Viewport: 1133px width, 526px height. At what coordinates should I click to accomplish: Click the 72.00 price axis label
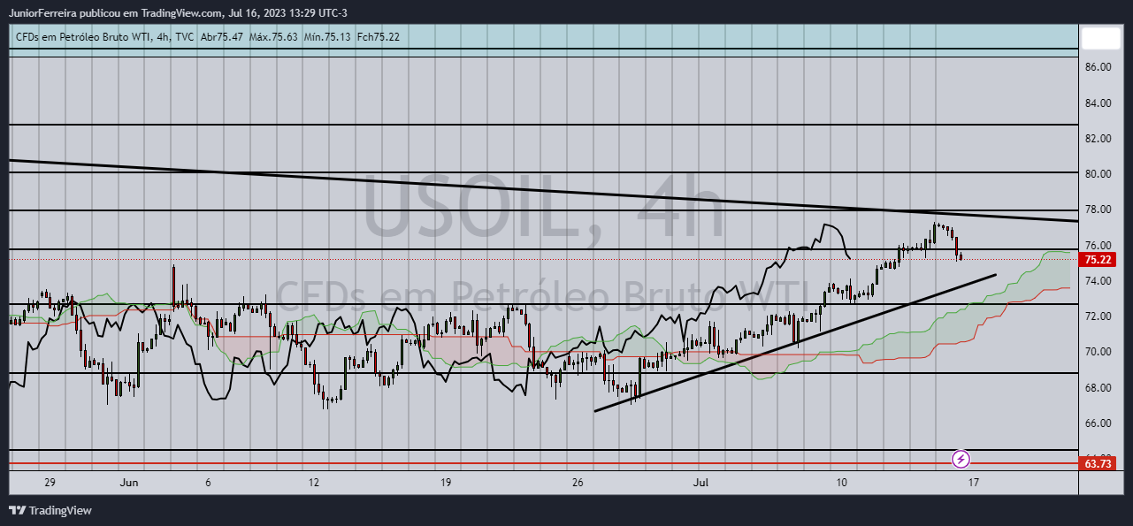point(1098,316)
